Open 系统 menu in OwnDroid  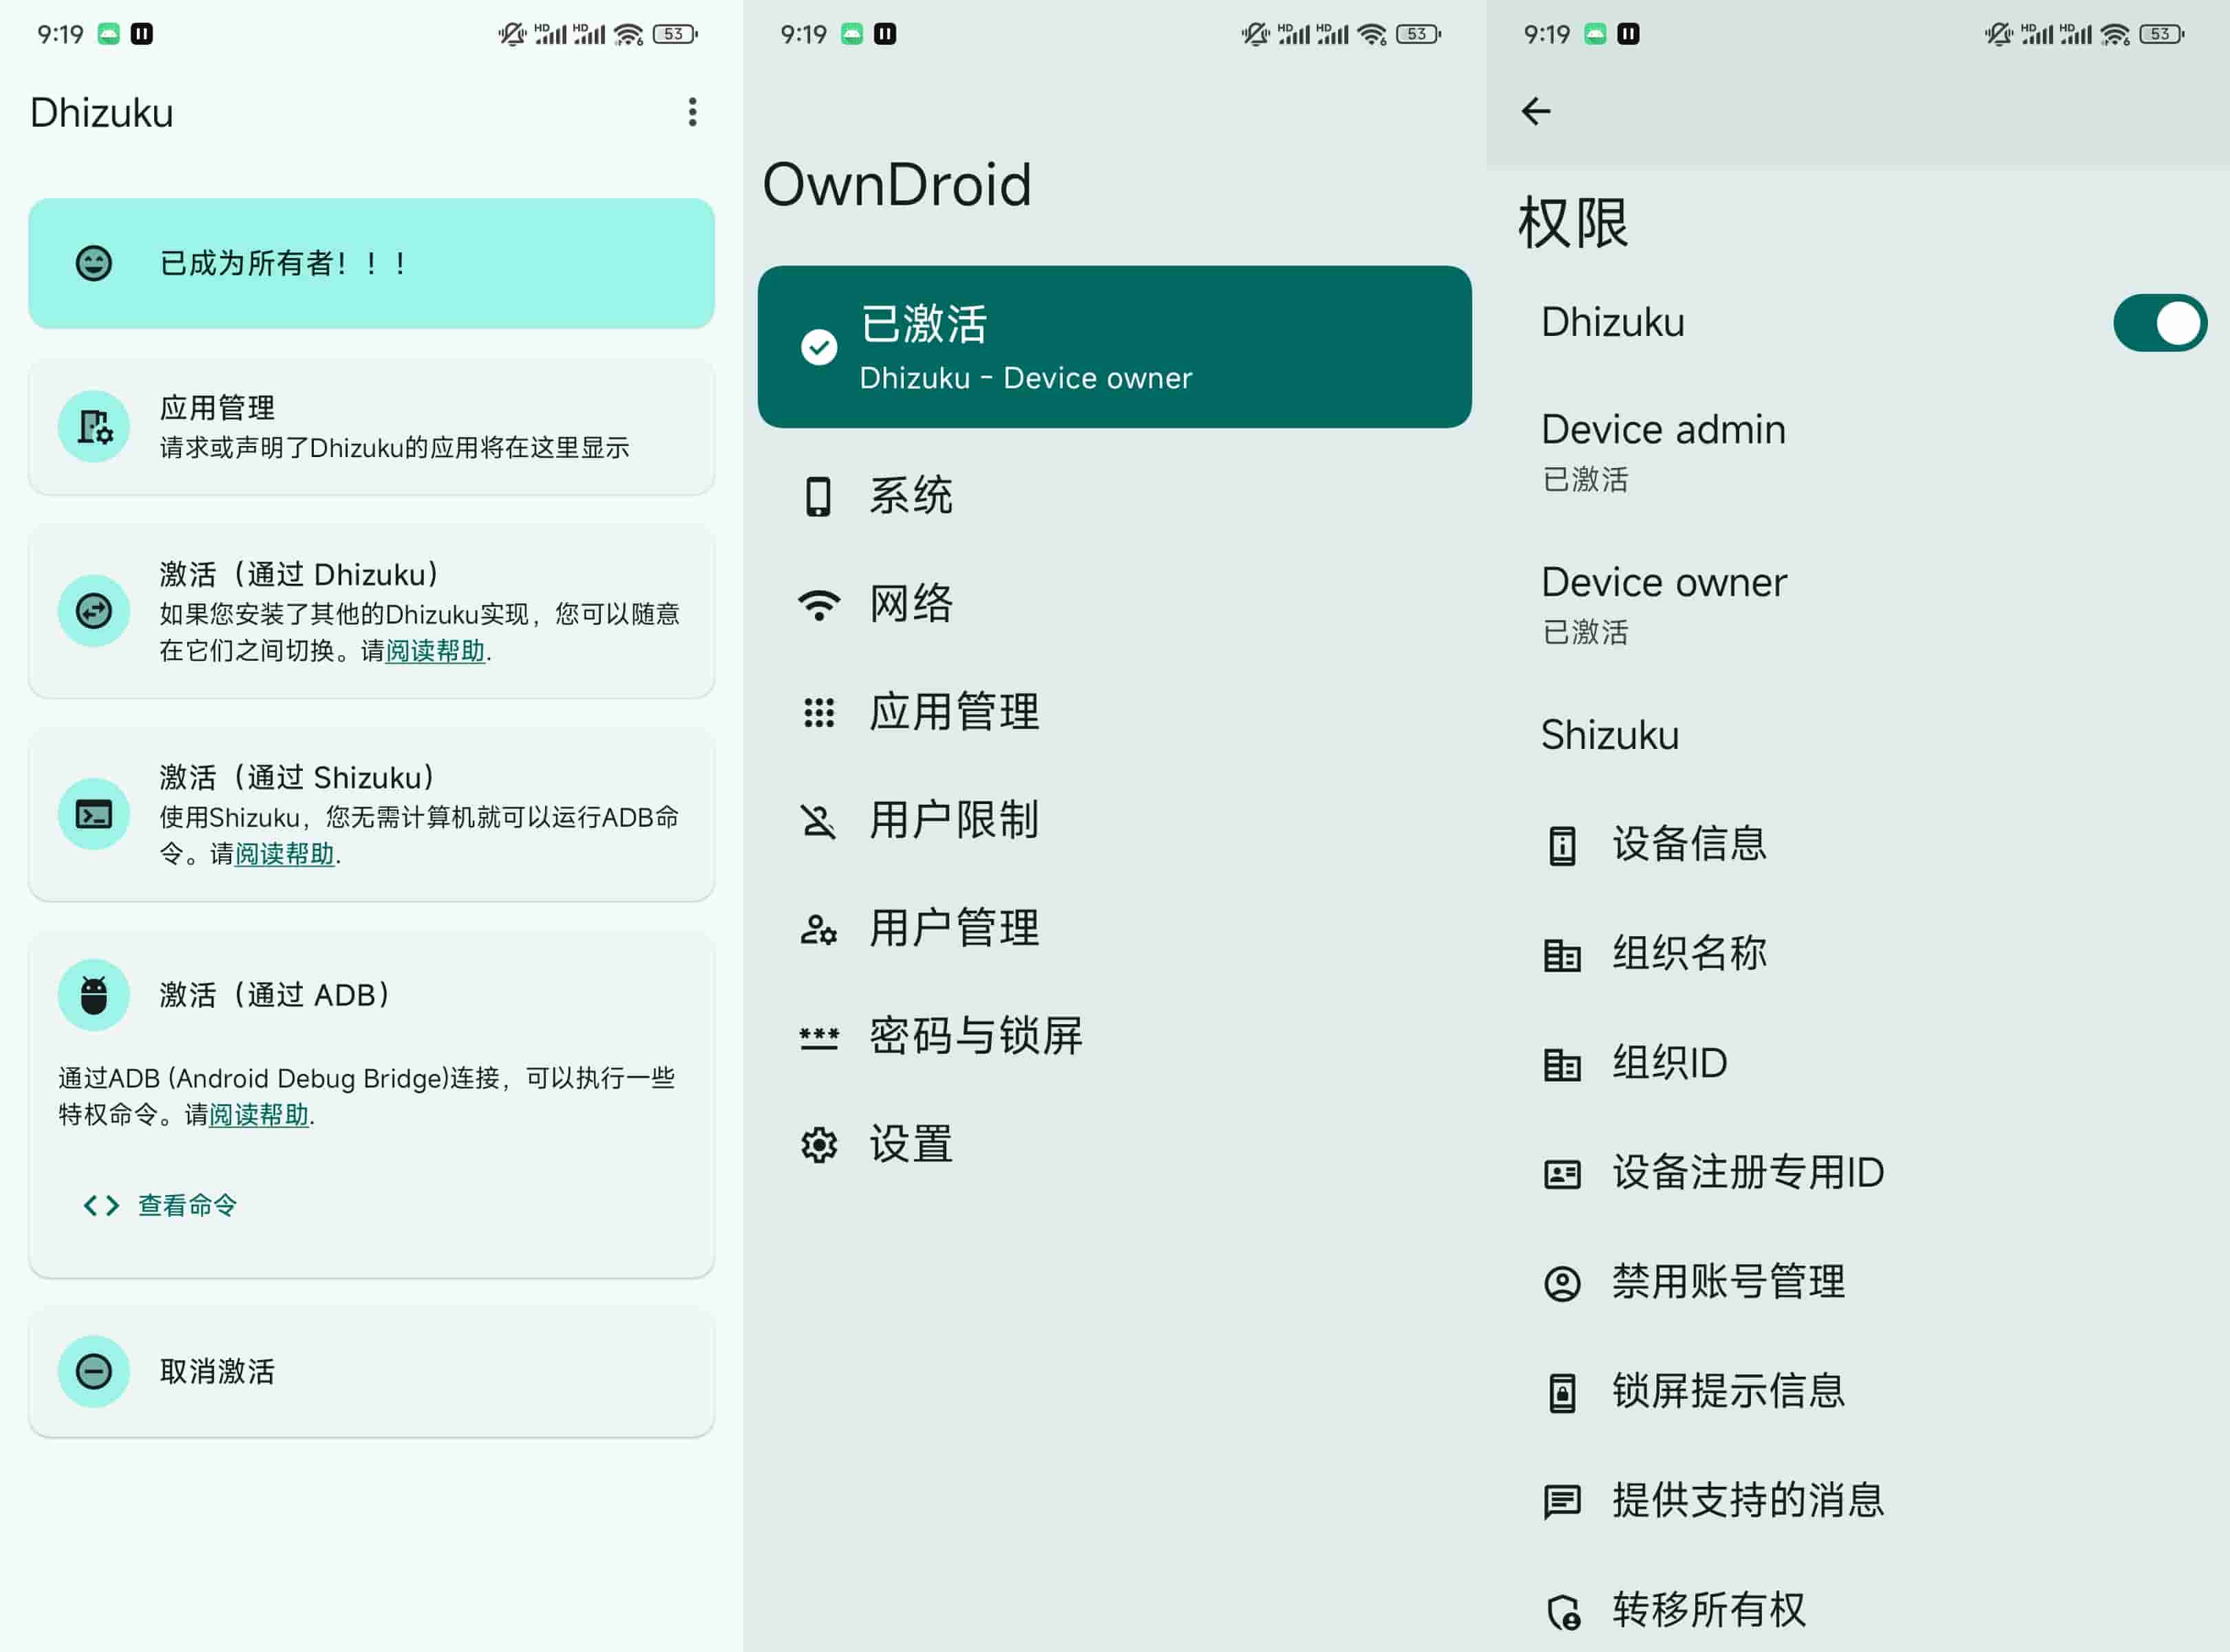point(1114,496)
